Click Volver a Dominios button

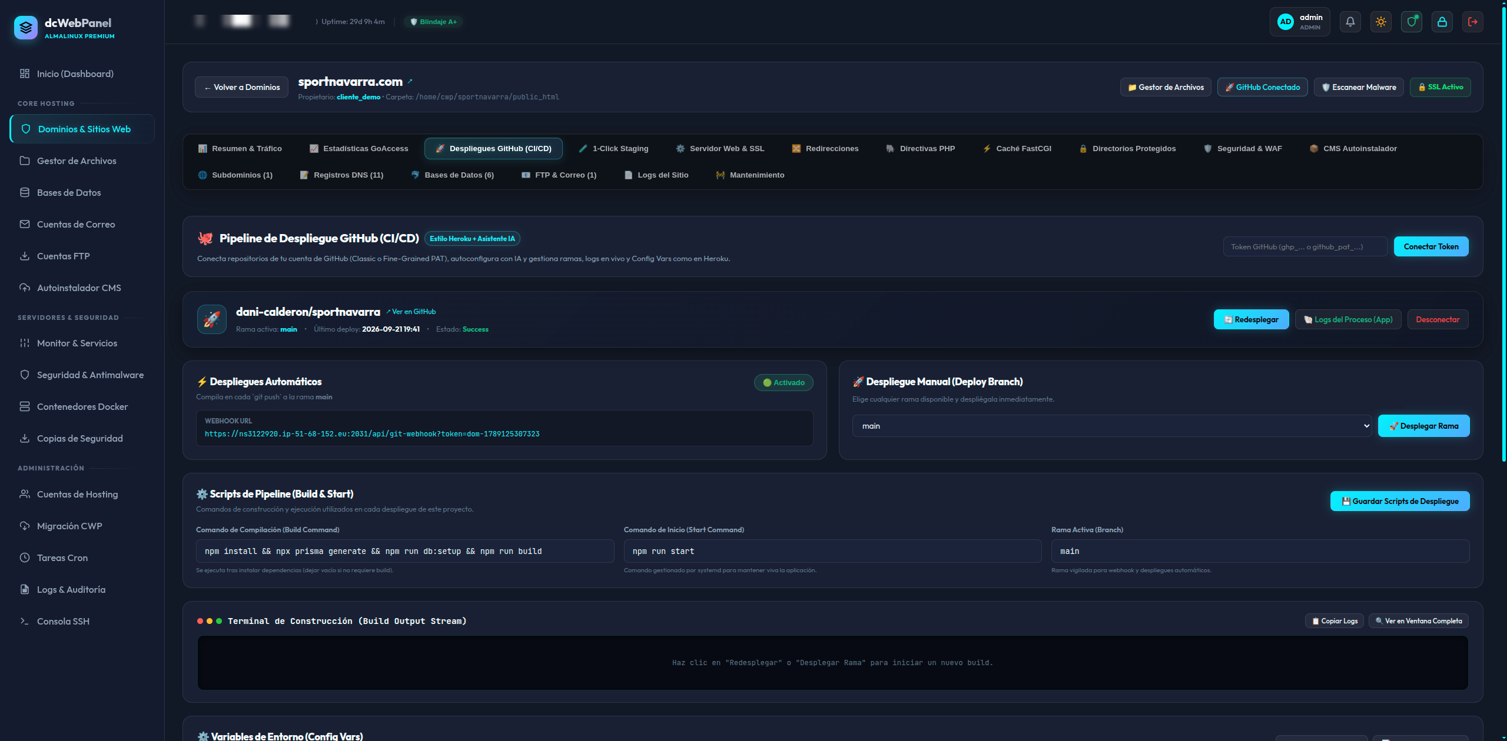pyautogui.click(x=242, y=87)
